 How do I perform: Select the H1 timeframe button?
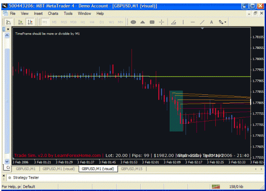83,22
